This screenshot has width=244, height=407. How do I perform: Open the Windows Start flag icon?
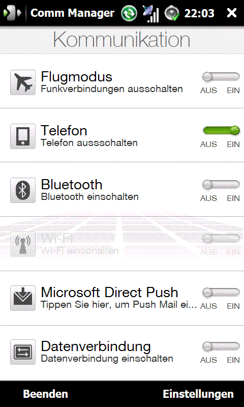point(12,13)
